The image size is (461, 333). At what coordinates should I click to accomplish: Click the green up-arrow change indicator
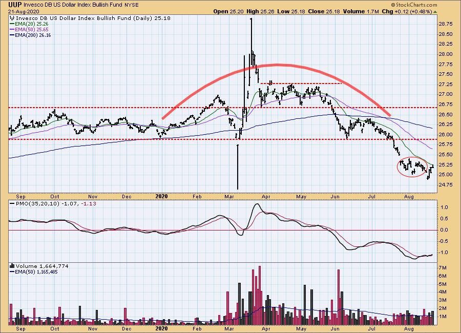435,12
